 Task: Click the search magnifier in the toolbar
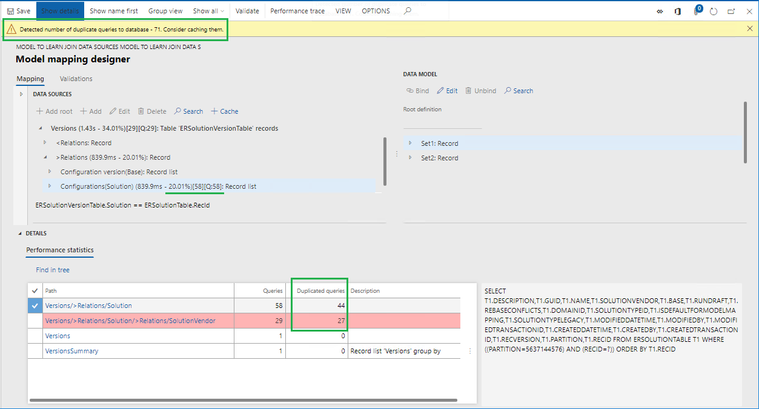(x=407, y=10)
